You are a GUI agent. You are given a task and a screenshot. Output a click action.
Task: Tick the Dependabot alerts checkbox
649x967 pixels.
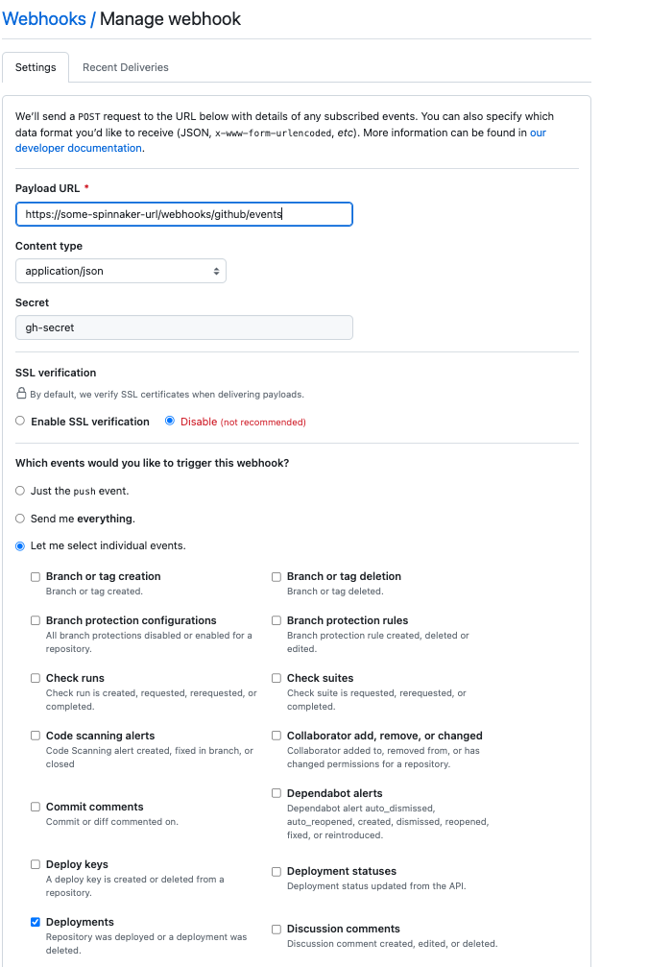point(276,794)
